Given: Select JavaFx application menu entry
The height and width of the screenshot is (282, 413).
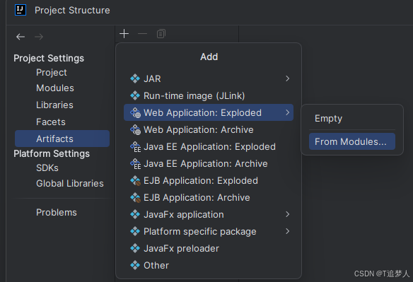Looking at the screenshot, I should (209, 214).
